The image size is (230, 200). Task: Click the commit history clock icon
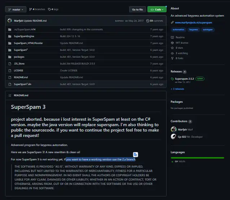[x=148, y=21]
